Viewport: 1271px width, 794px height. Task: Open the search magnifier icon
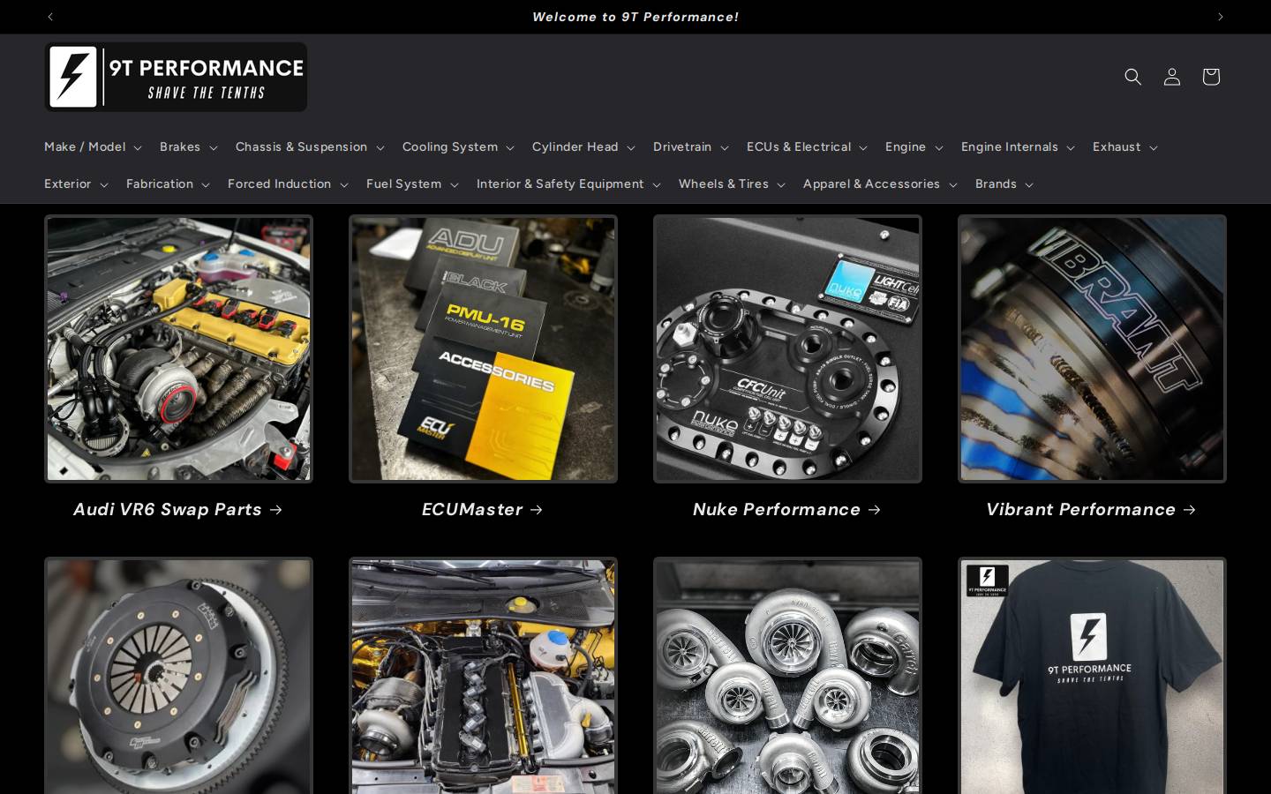[1132, 77]
